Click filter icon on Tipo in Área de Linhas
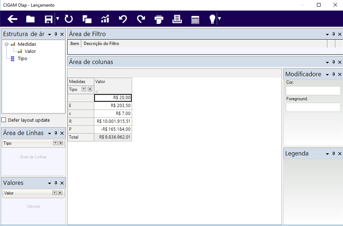The width and height of the screenshot is (343, 226). [x=55, y=143]
